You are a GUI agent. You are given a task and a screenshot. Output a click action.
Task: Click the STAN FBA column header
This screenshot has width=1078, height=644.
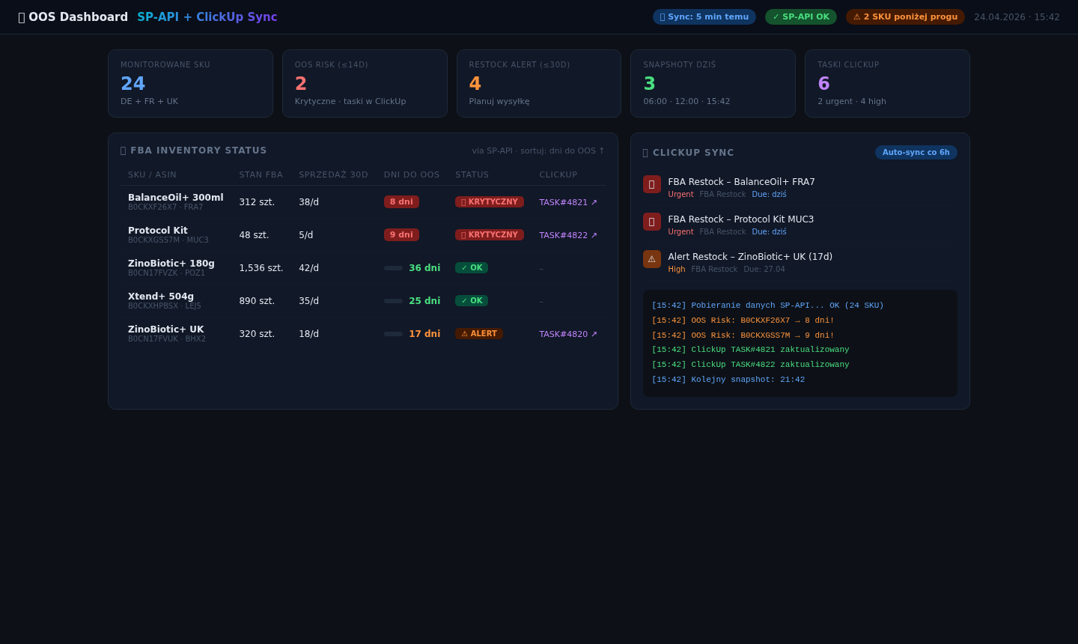point(261,174)
